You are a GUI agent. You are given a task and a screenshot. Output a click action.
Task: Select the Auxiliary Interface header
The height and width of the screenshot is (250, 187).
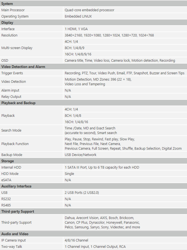coord(93,186)
